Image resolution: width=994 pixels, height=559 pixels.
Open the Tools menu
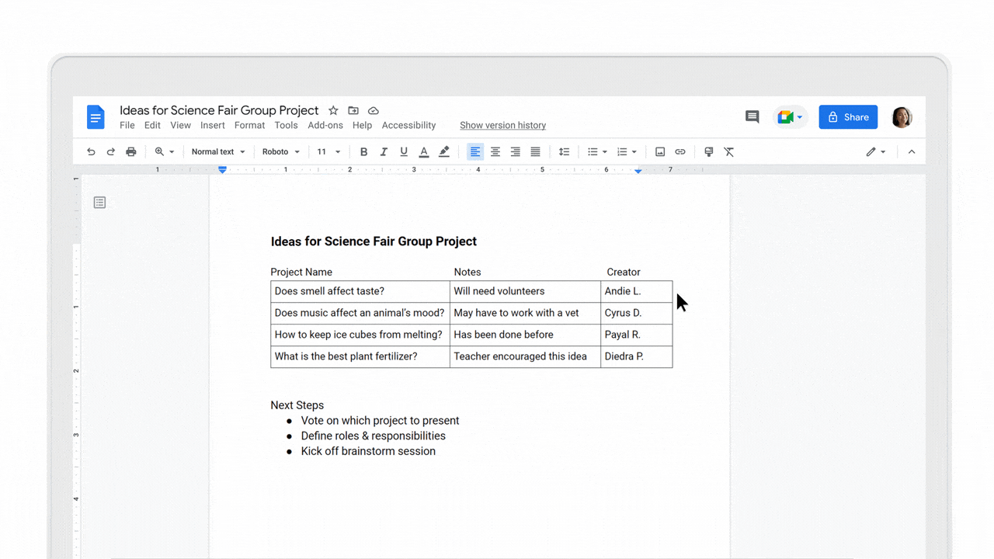click(286, 125)
